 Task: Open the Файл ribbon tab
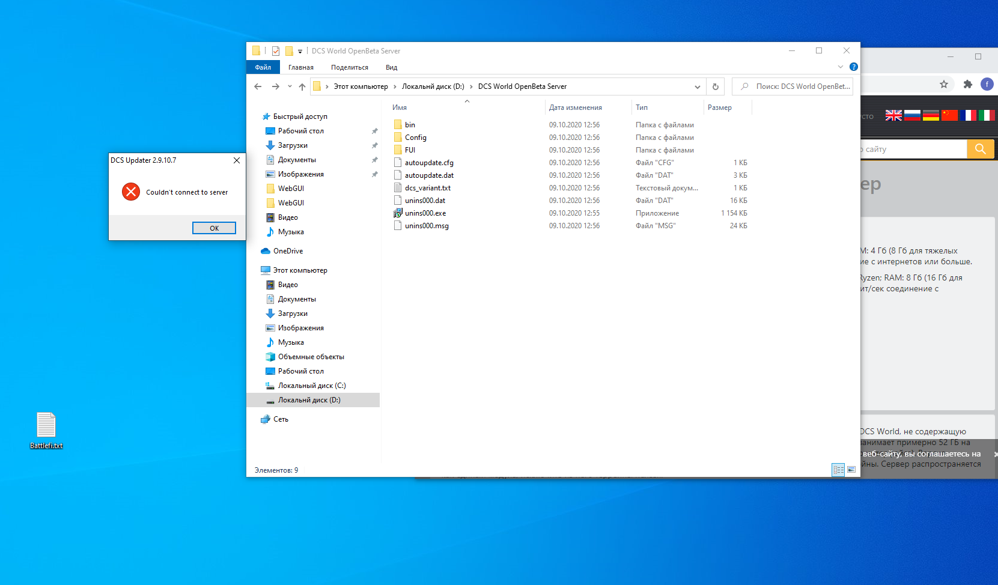click(x=263, y=67)
